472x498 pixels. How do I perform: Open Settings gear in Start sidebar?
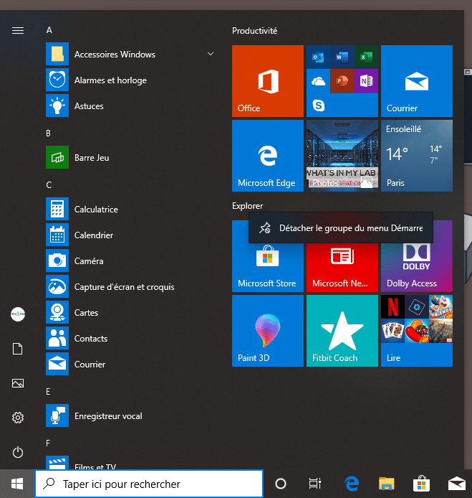coord(18,418)
